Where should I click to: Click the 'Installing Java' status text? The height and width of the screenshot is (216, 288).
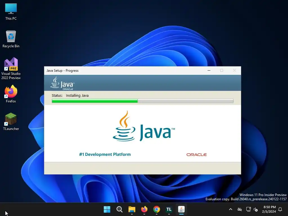77,96
